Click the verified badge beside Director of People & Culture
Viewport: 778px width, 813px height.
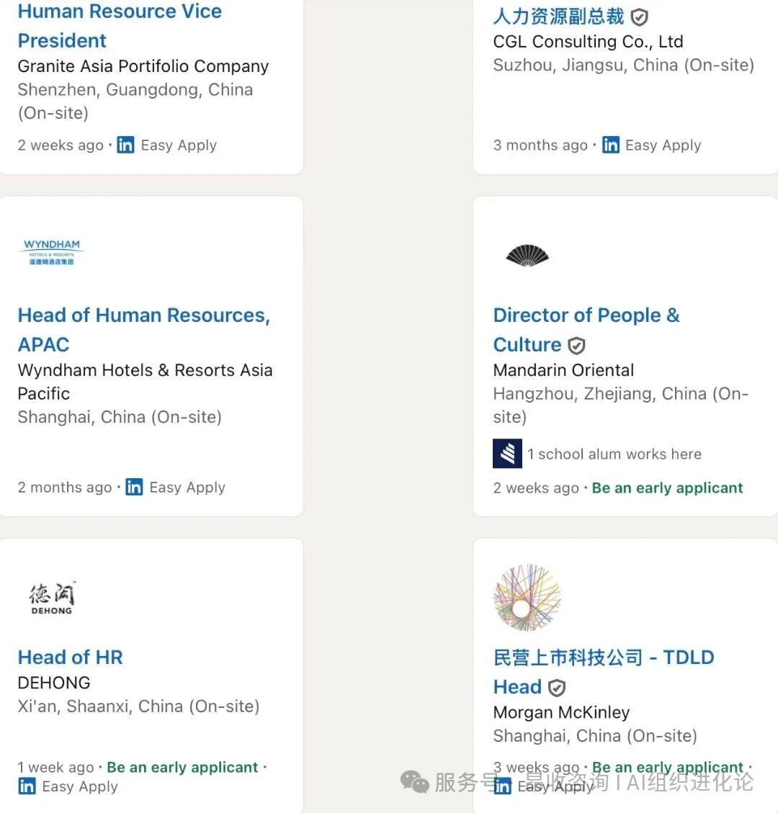[x=576, y=346]
